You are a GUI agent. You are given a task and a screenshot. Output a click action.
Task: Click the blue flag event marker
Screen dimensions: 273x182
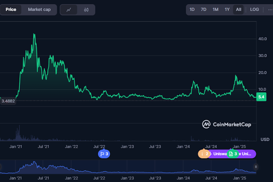click(104, 154)
